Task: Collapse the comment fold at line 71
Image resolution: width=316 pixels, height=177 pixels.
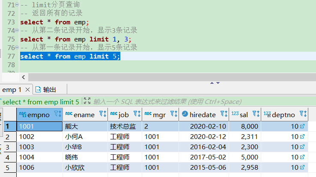Action: pyautogui.click(x=17, y=4)
